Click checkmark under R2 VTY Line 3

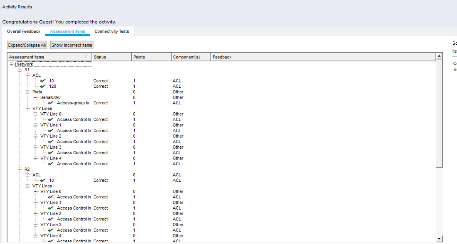(51, 230)
